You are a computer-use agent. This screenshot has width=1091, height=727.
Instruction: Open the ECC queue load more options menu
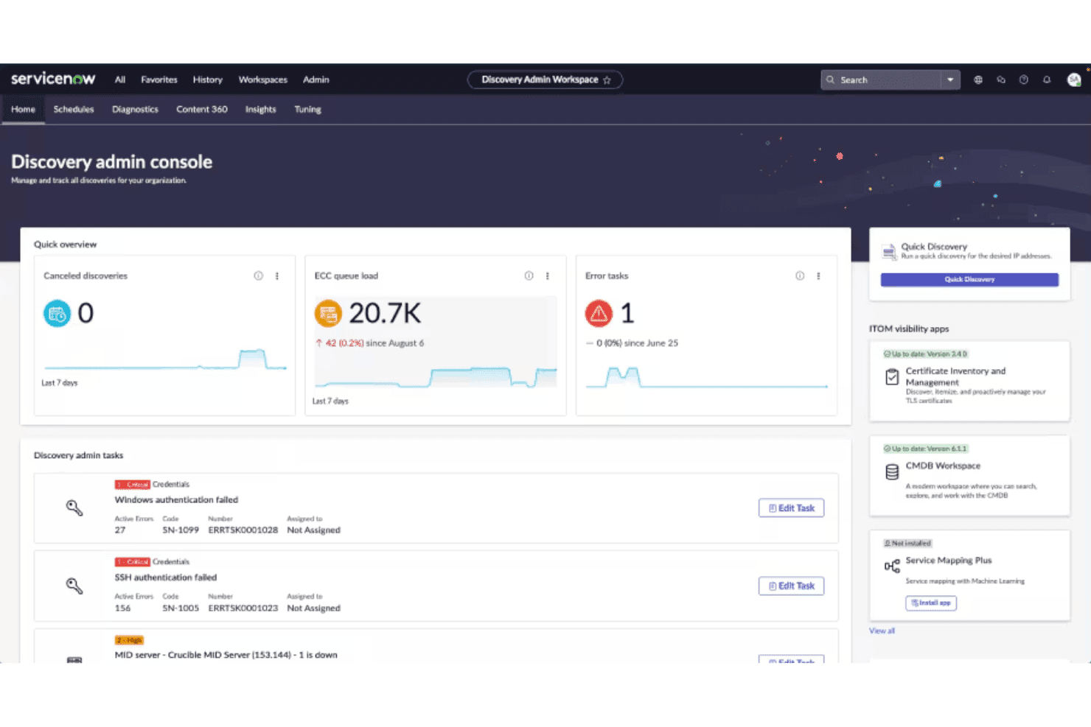point(548,275)
